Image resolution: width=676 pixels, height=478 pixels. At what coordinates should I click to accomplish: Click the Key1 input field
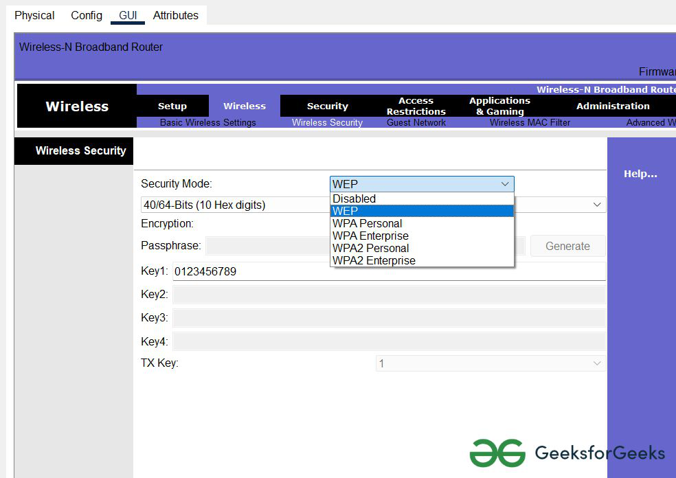(388, 271)
